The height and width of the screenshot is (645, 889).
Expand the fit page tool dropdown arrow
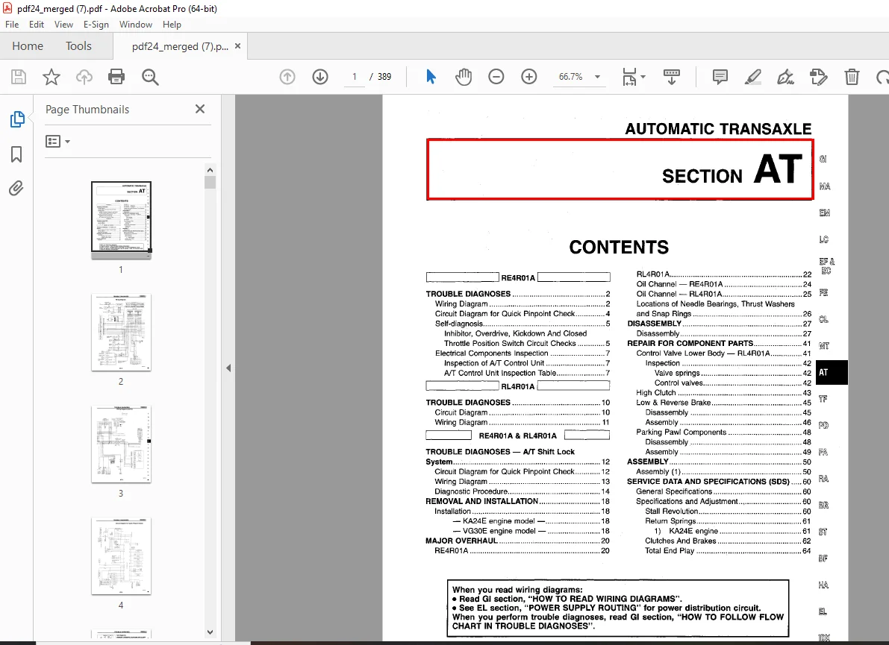[643, 77]
